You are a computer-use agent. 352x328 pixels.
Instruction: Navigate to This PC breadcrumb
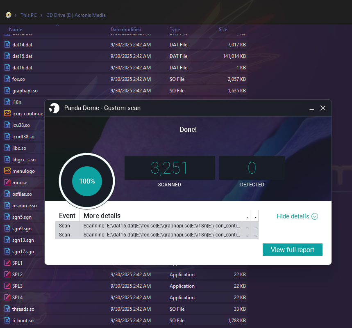tap(29, 15)
